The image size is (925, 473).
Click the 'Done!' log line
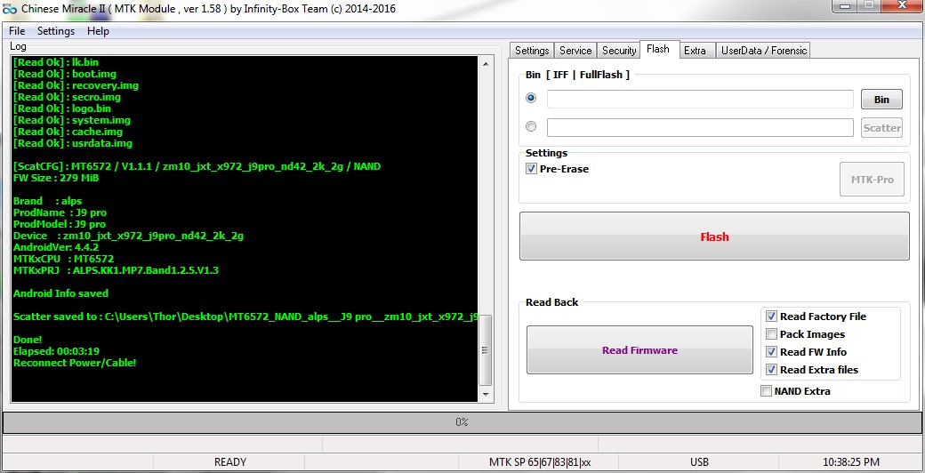[28, 340]
